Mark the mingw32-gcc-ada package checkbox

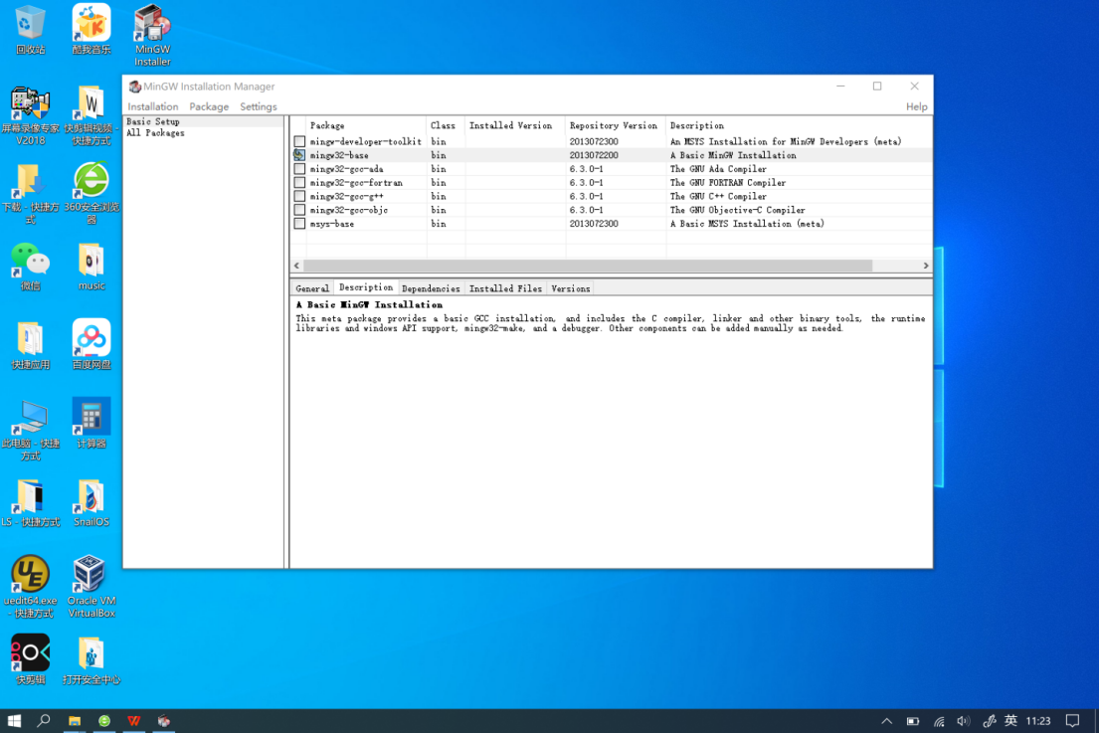coord(299,169)
